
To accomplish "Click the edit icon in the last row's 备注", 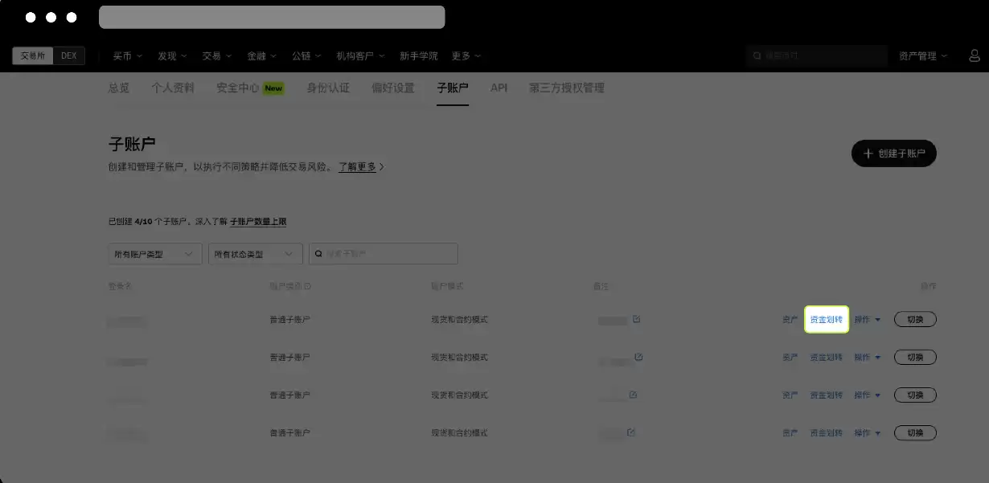I will pyautogui.click(x=632, y=432).
